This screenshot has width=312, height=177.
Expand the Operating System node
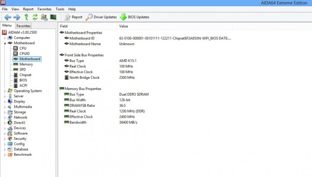tap(5, 91)
